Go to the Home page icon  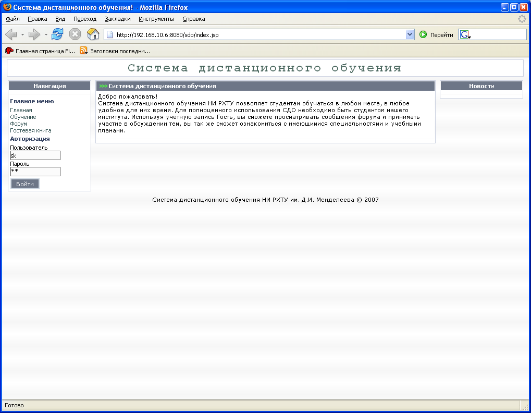93,34
